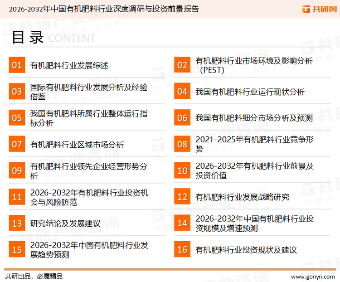
Task: Click the orange 04 number box
Action: pos(182,91)
